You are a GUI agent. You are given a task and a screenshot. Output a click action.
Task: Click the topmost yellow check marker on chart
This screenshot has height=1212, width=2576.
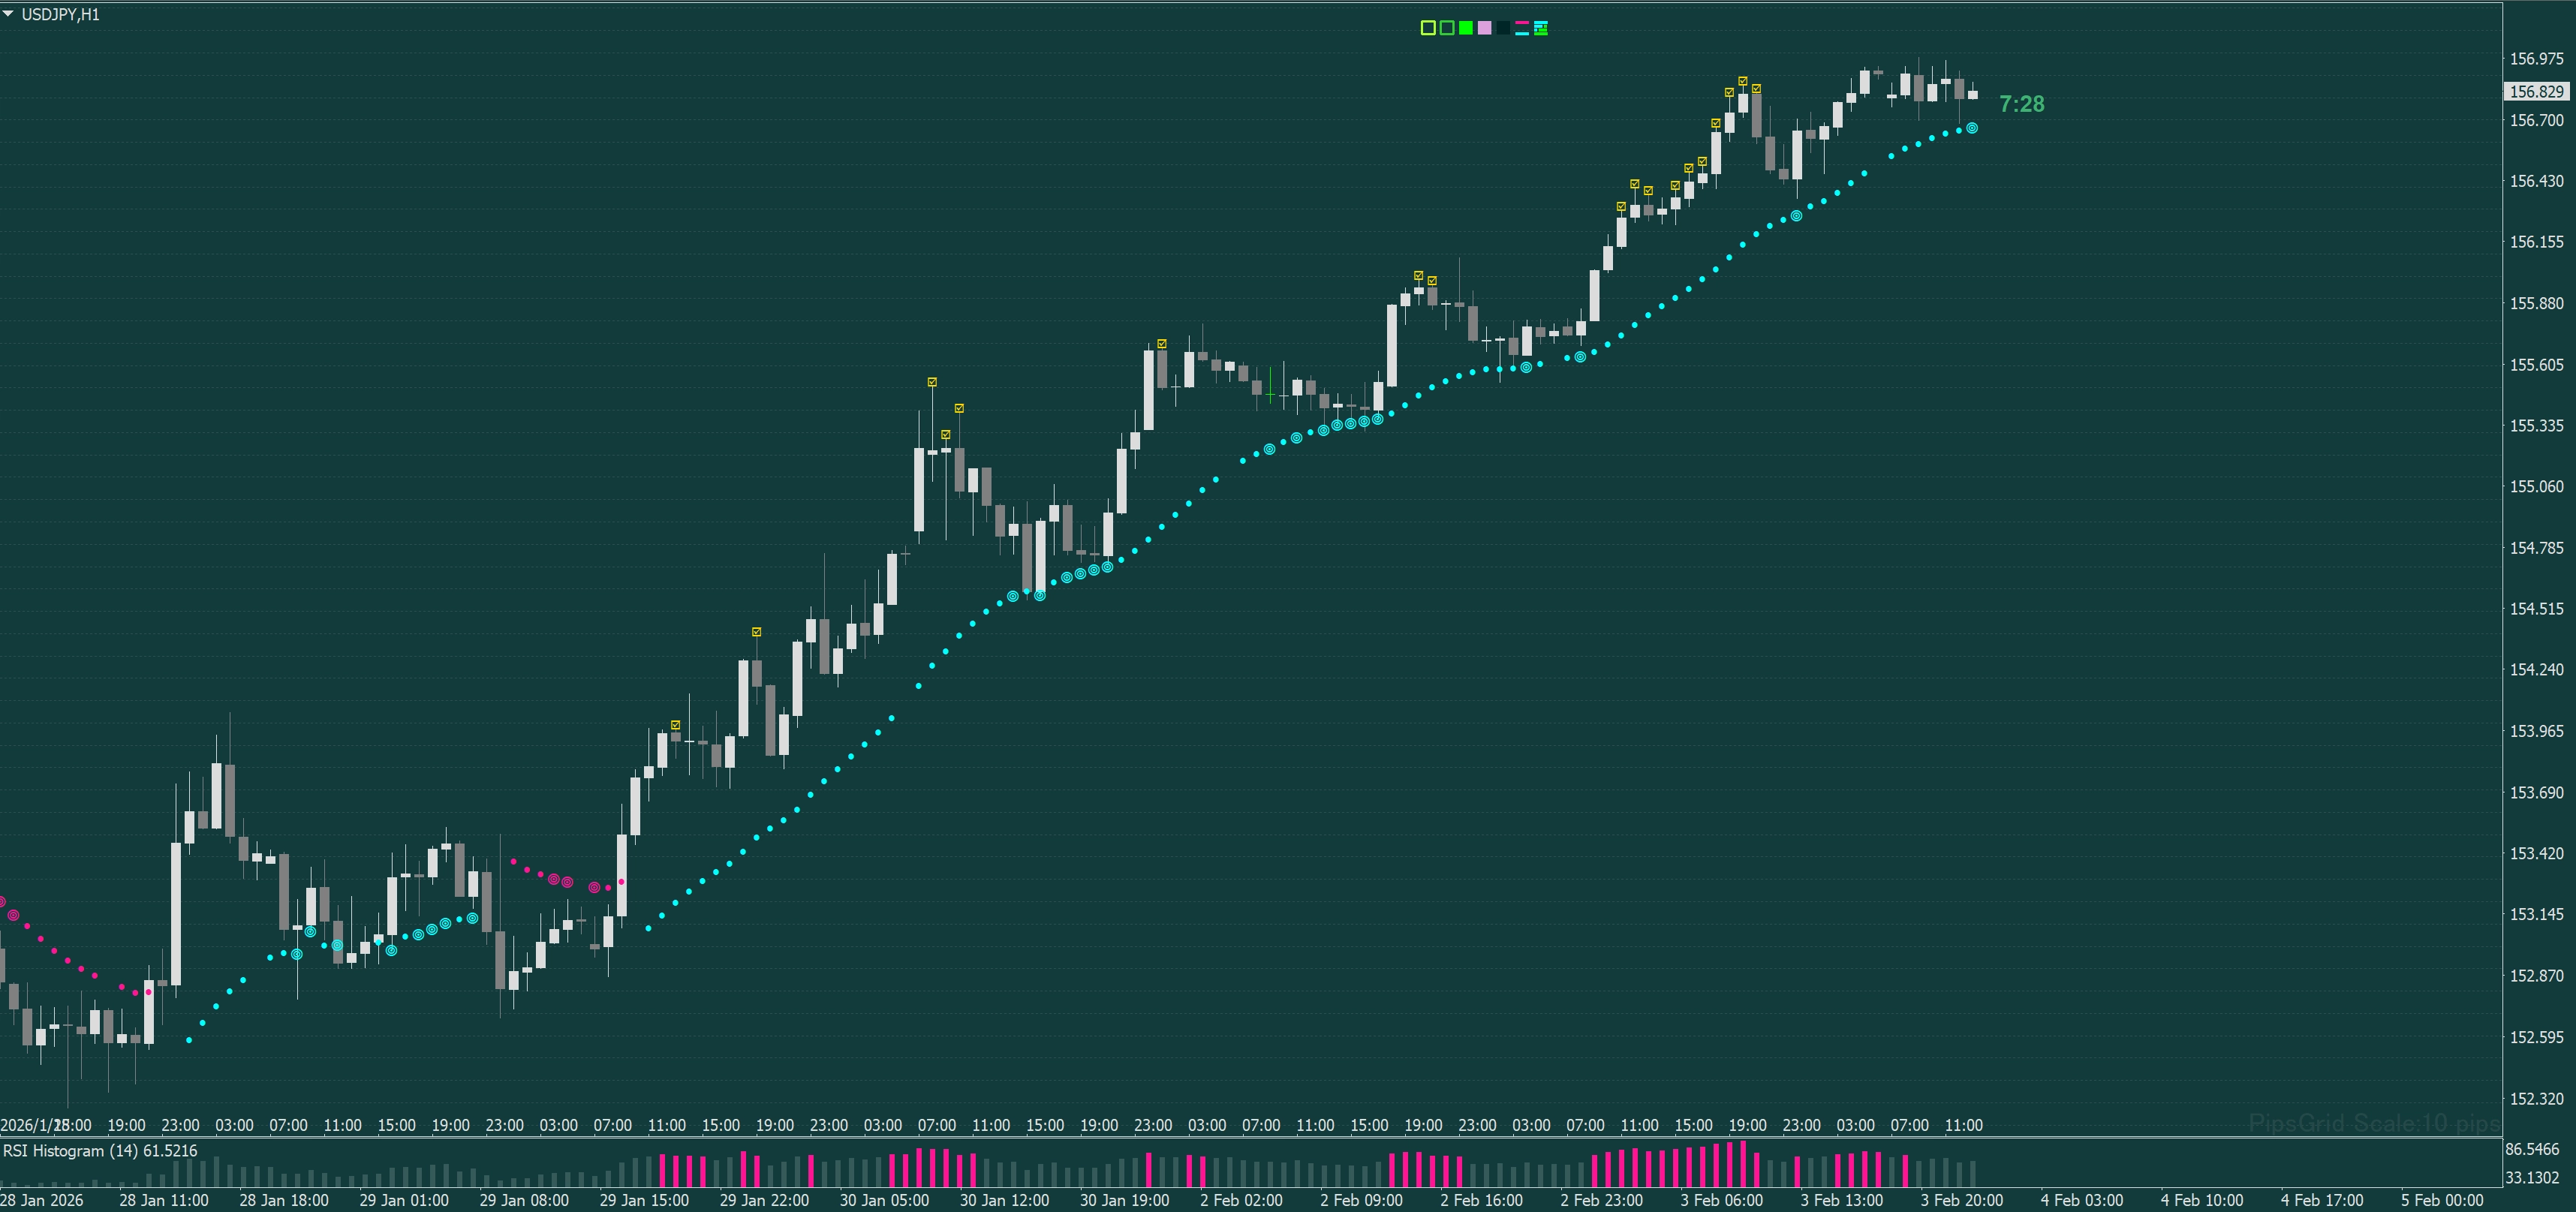coord(1742,81)
